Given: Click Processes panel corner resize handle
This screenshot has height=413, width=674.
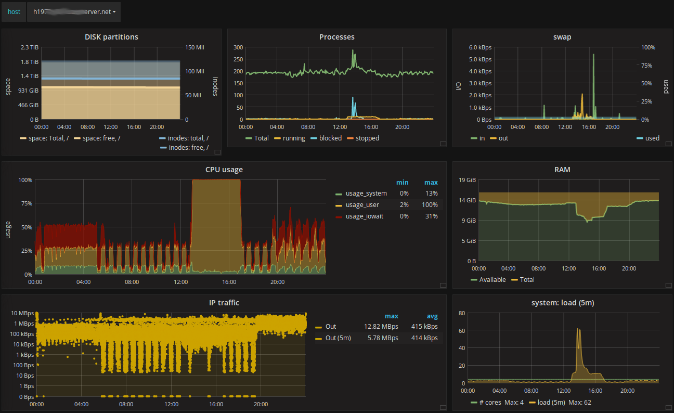Looking at the screenshot, I should coord(443,144).
